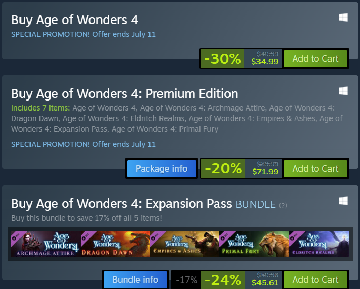Screen dimensions: 360x289
Task: Open the Dragon Dawn DLC thumbnail
Action: click(x=115, y=244)
